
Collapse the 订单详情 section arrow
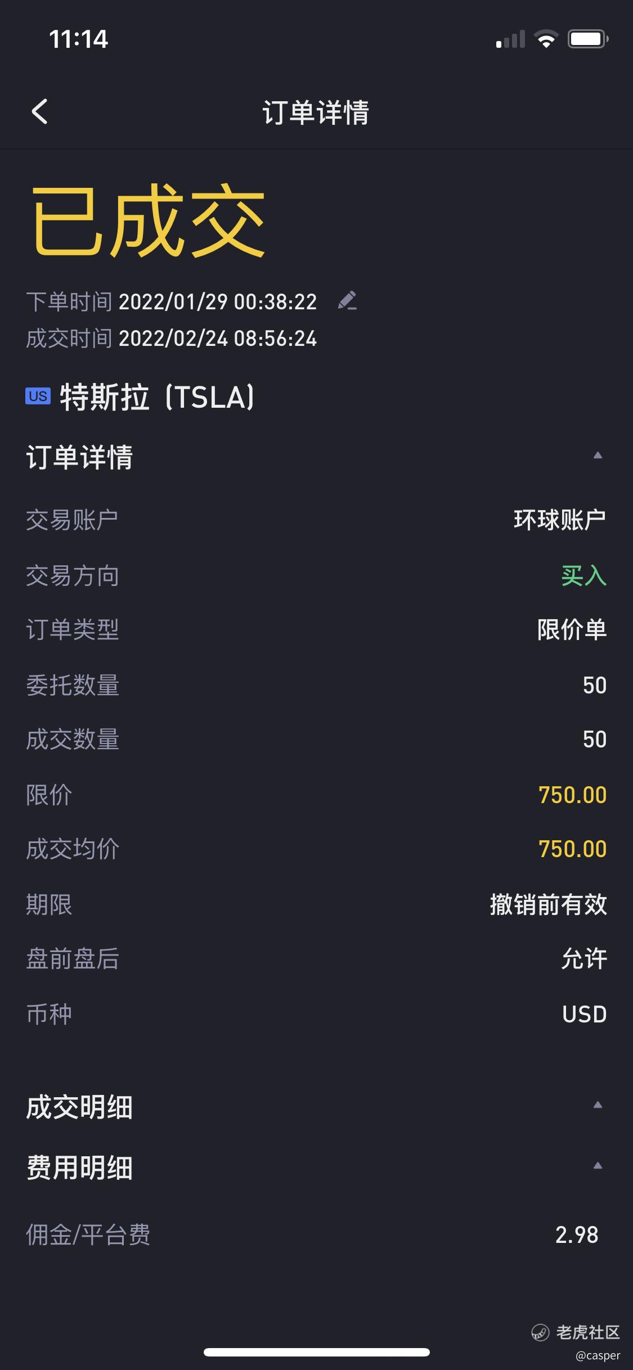click(x=598, y=456)
